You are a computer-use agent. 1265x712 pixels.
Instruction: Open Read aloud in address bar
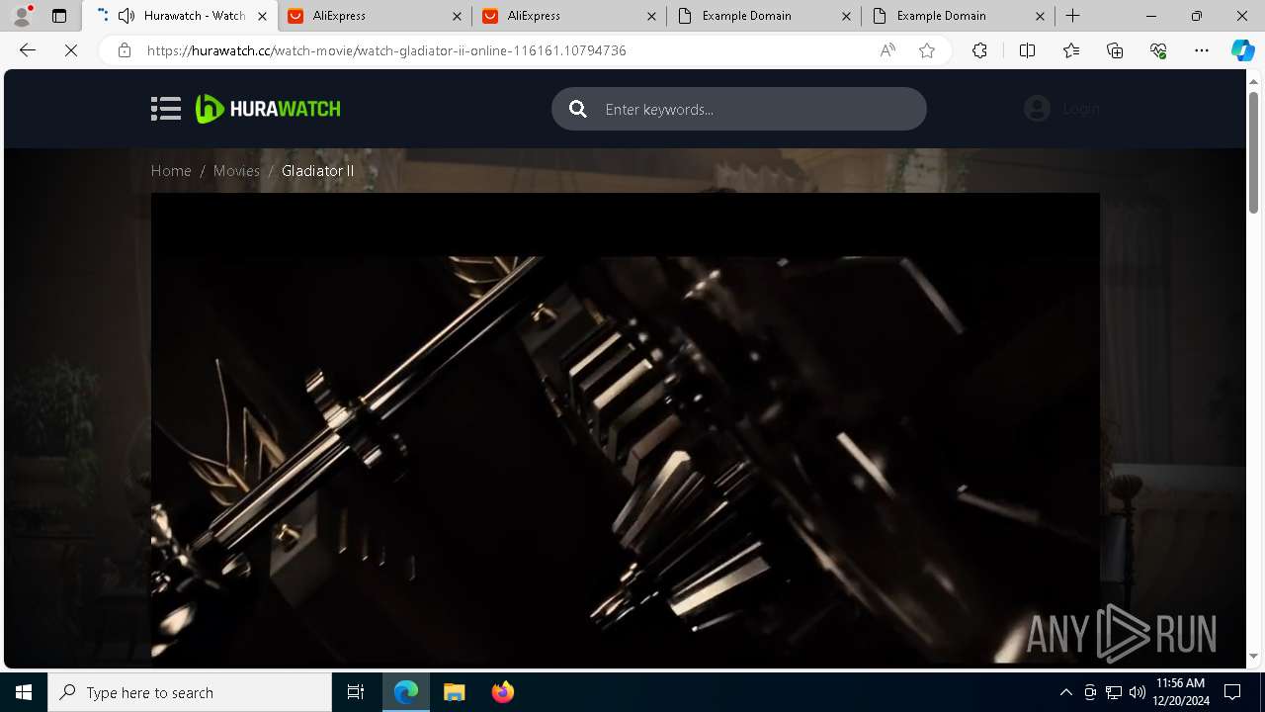(887, 50)
